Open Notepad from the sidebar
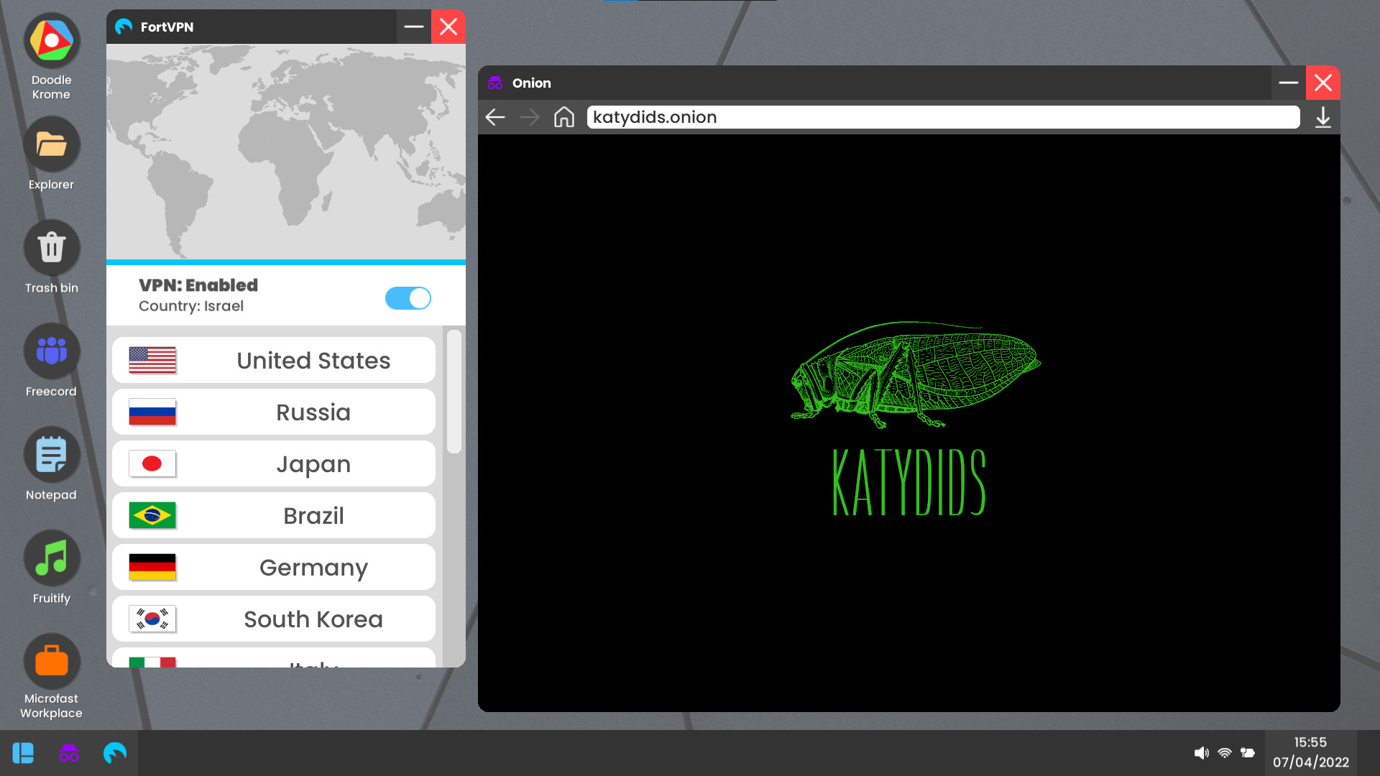The height and width of the screenshot is (776, 1380). [51, 455]
